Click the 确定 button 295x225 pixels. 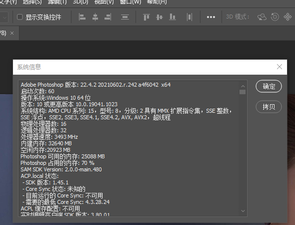[x=269, y=86]
